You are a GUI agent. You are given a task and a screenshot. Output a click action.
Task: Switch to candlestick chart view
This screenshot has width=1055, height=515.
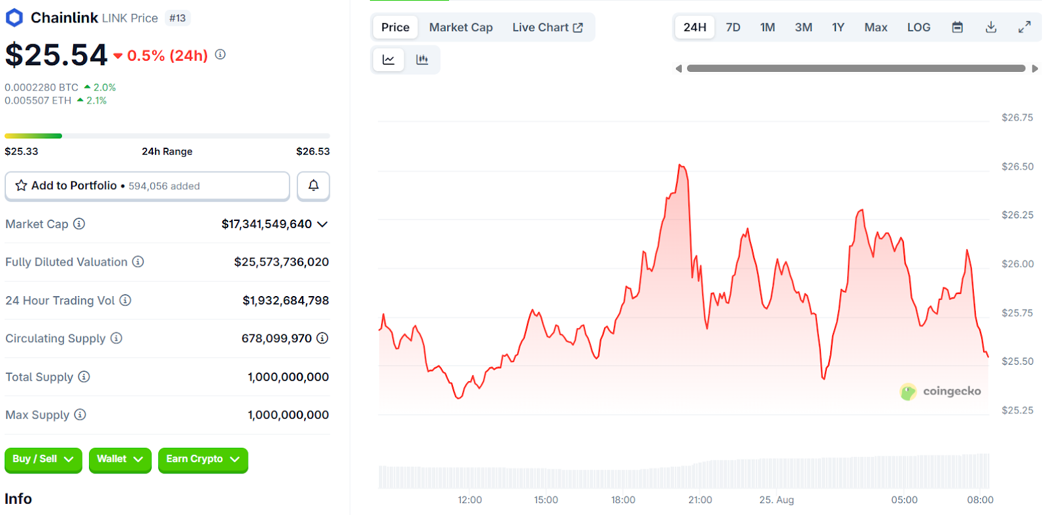[x=422, y=60]
